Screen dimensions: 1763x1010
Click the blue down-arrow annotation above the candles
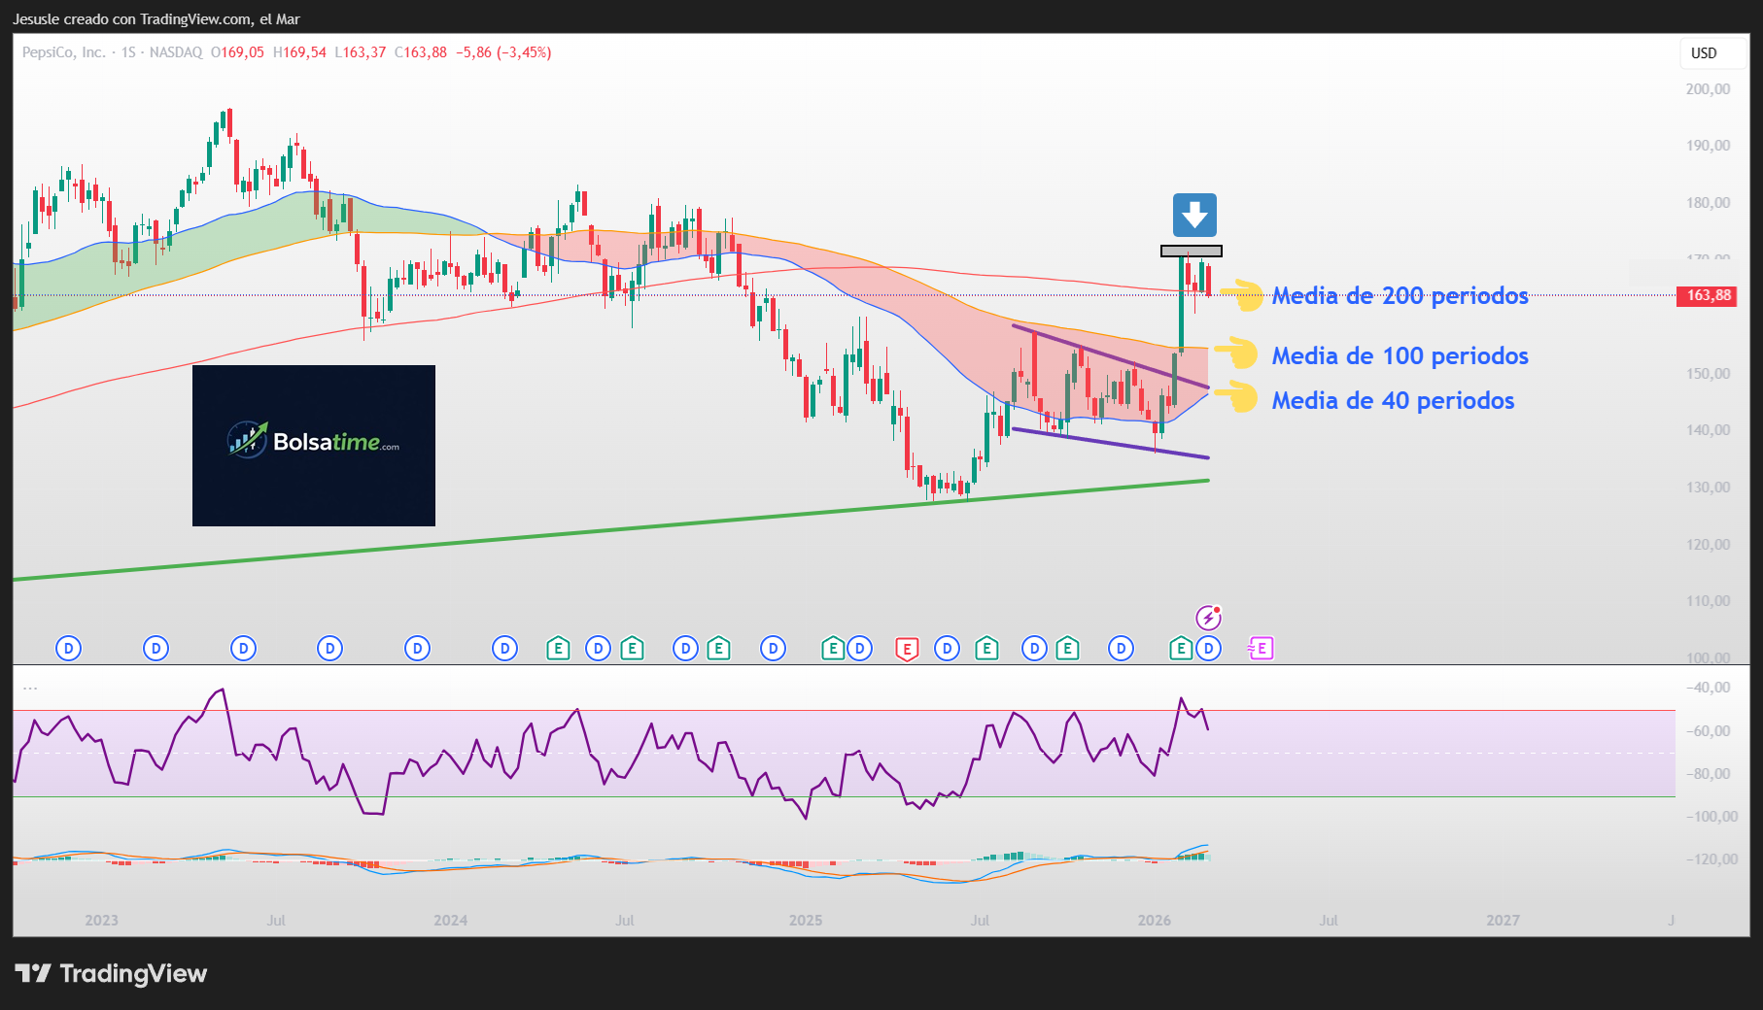click(x=1195, y=215)
